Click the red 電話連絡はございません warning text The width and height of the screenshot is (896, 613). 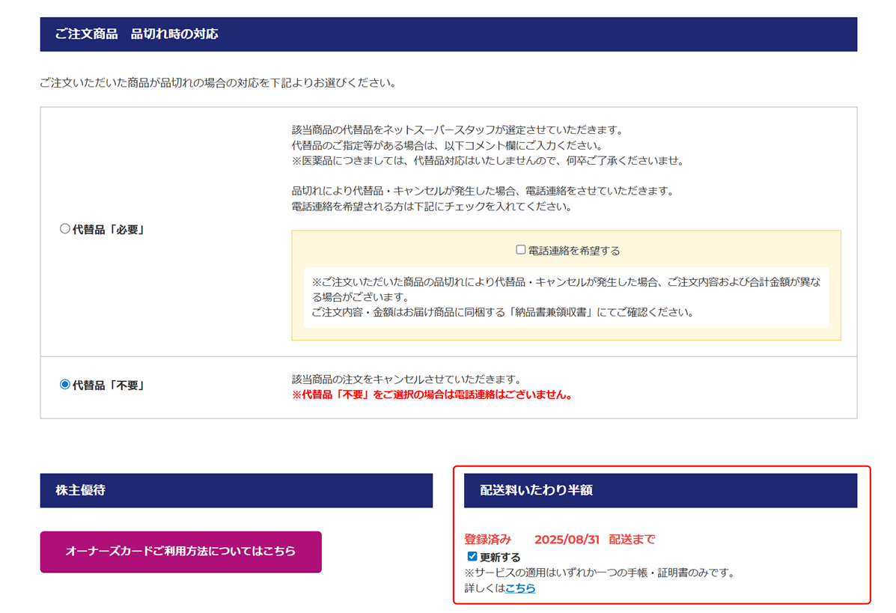point(432,394)
